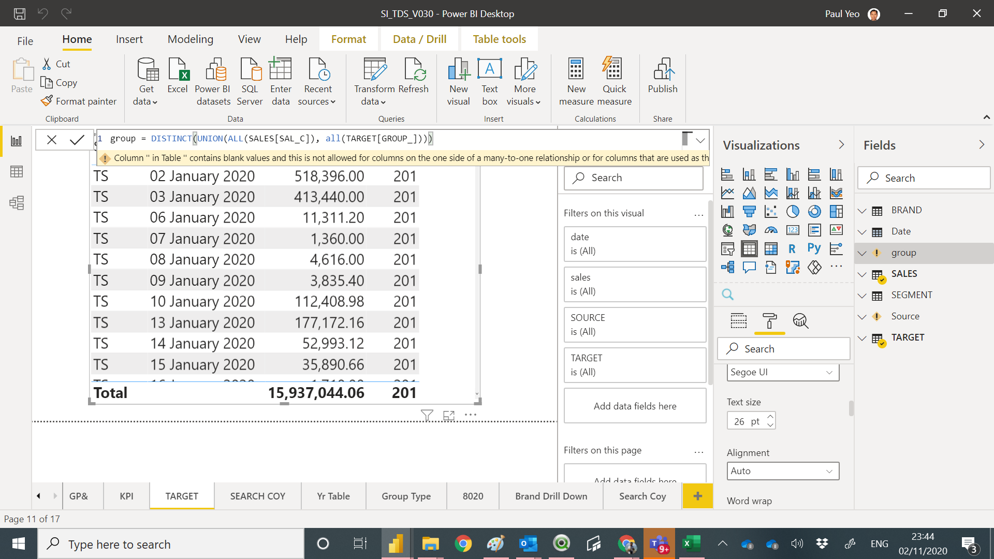Image resolution: width=994 pixels, height=559 pixels.
Task: Switch to Brand Drill Down page
Action: pyautogui.click(x=551, y=496)
